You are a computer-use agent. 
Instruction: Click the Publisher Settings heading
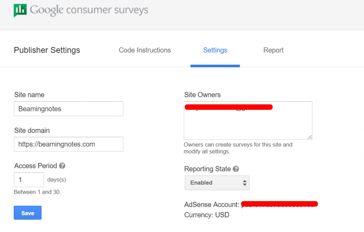click(x=47, y=50)
